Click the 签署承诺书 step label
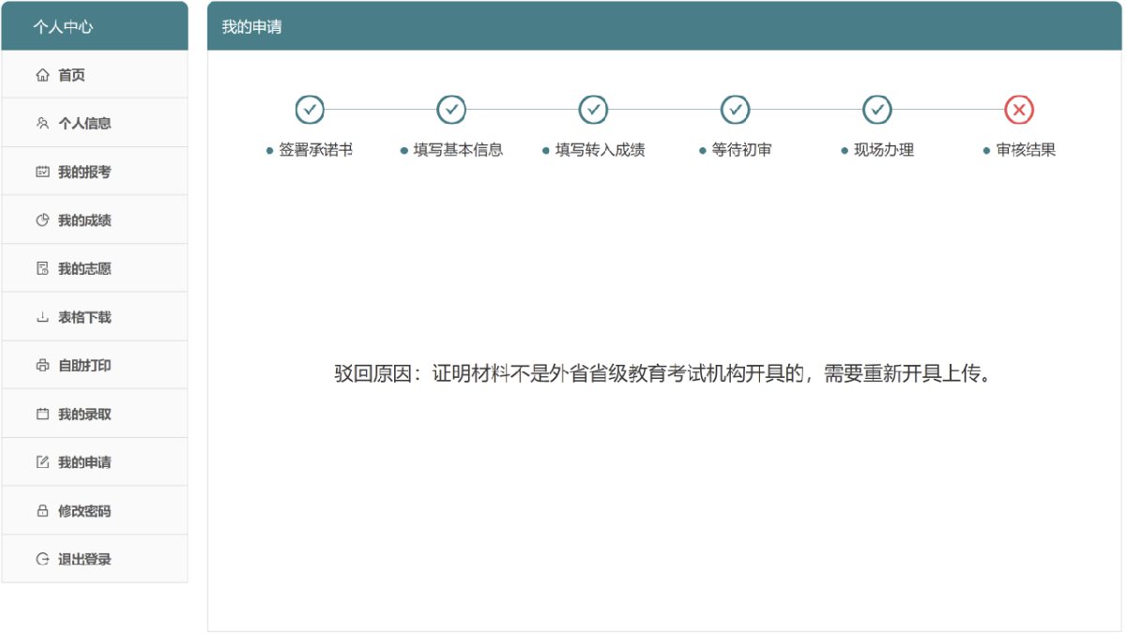This screenshot has width=1126, height=634. 315,150
